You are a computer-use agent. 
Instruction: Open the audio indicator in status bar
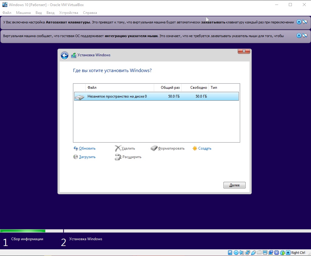(242, 253)
